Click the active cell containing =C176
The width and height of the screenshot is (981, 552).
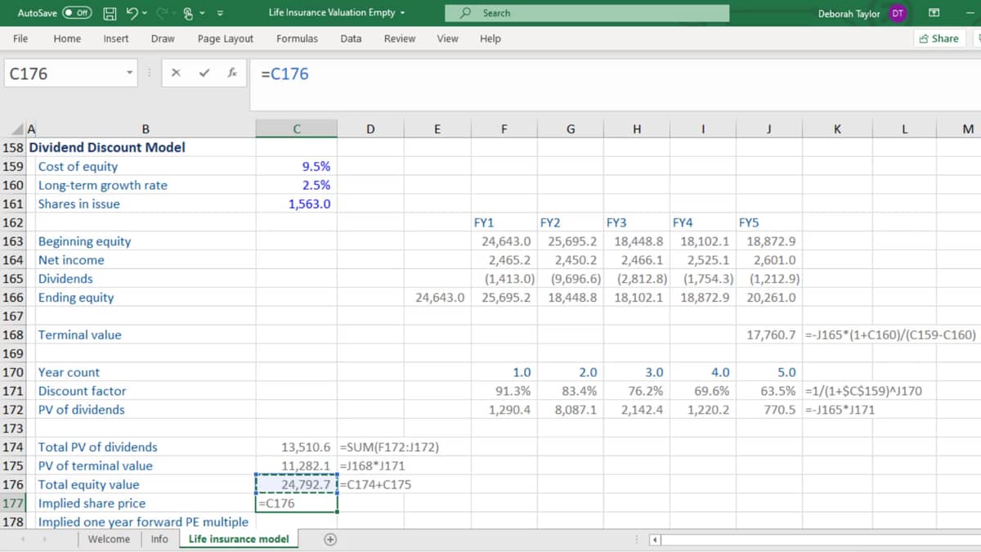[x=296, y=504]
